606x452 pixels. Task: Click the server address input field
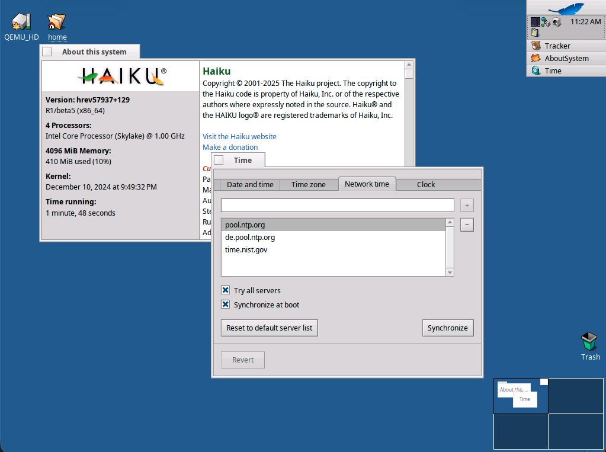click(337, 205)
